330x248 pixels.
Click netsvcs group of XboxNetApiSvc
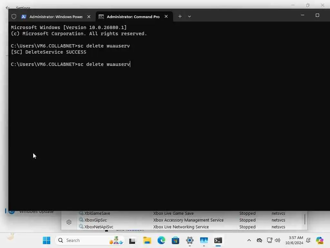click(278, 227)
